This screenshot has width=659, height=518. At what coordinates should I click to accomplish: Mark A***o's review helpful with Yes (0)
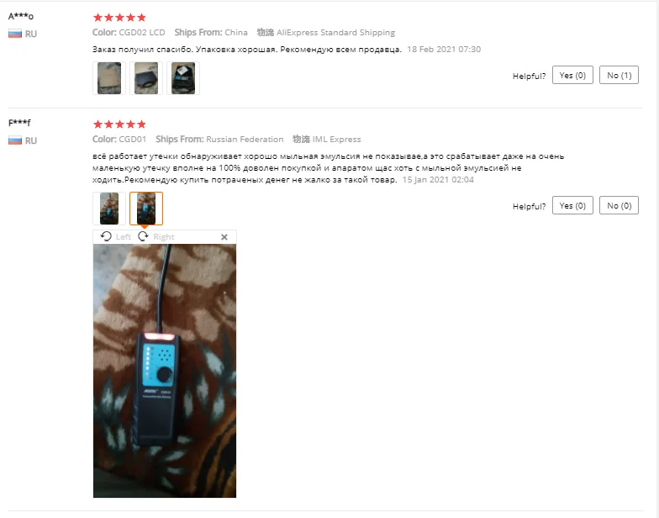click(x=572, y=76)
